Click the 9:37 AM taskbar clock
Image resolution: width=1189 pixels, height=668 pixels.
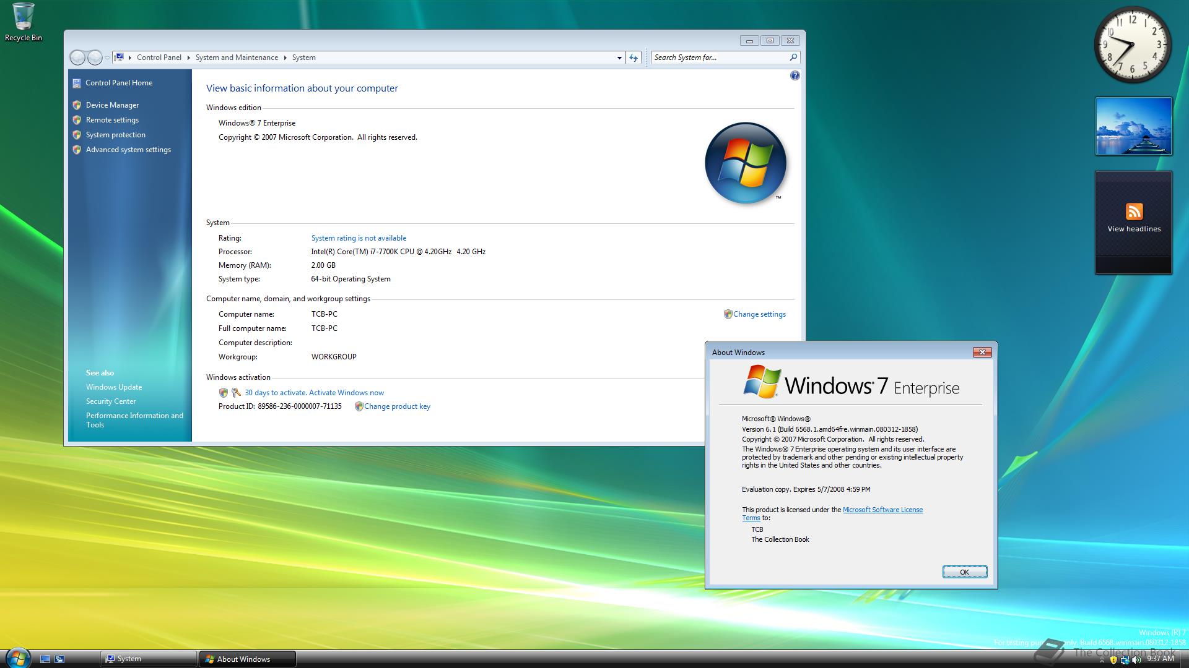coord(1160,659)
